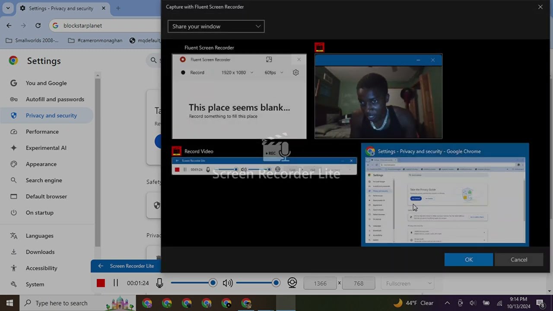Image resolution: width=553 pixels, height=311 pixels.
Task: Toggle the webcam icon in recorder
Action: tap(292, 283)
